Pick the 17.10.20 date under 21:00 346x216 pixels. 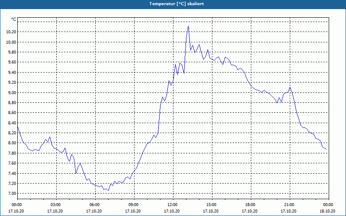pyautogui.click(x=288, y=211)
